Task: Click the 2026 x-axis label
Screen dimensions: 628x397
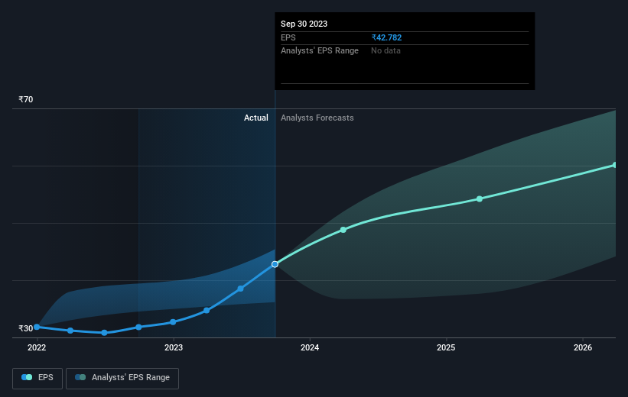Action: click(x=583, y=347)
